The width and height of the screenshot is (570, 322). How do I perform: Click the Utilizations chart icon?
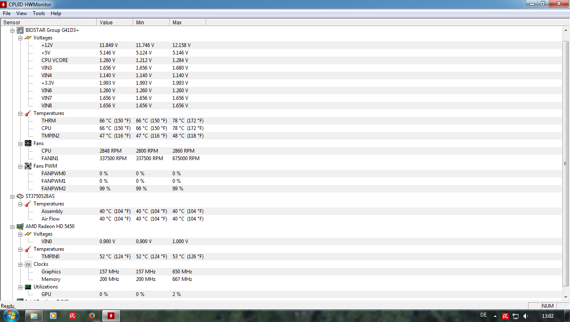click(x=28, y=287)
